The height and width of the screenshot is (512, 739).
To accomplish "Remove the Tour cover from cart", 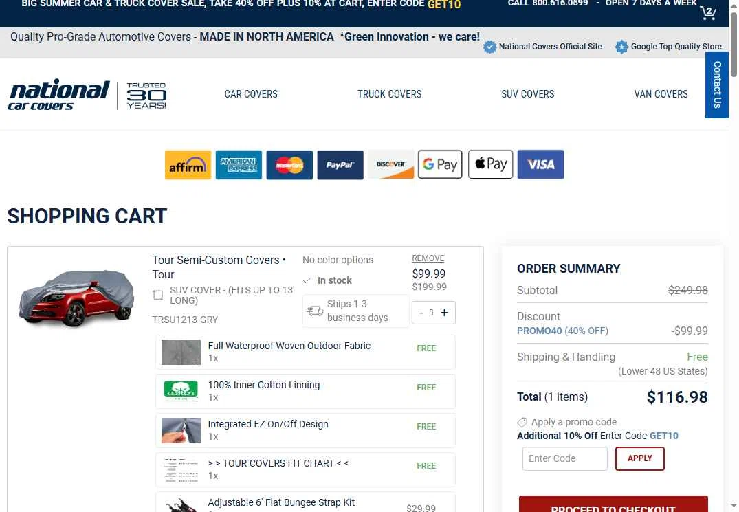I will click(428, 258).
